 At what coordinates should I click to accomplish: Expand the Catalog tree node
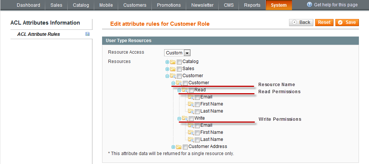167,62
